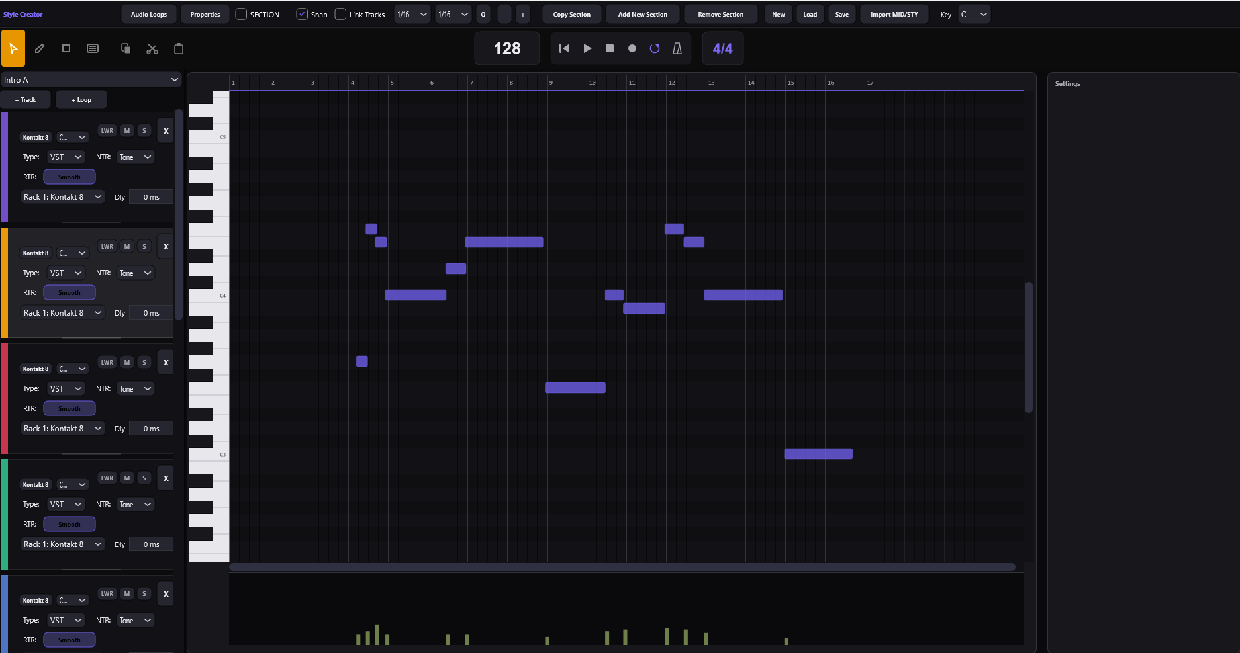The image size is (1240, 653).
Task: Jump to start with the rewind button
Action: [x=564, y=48]
